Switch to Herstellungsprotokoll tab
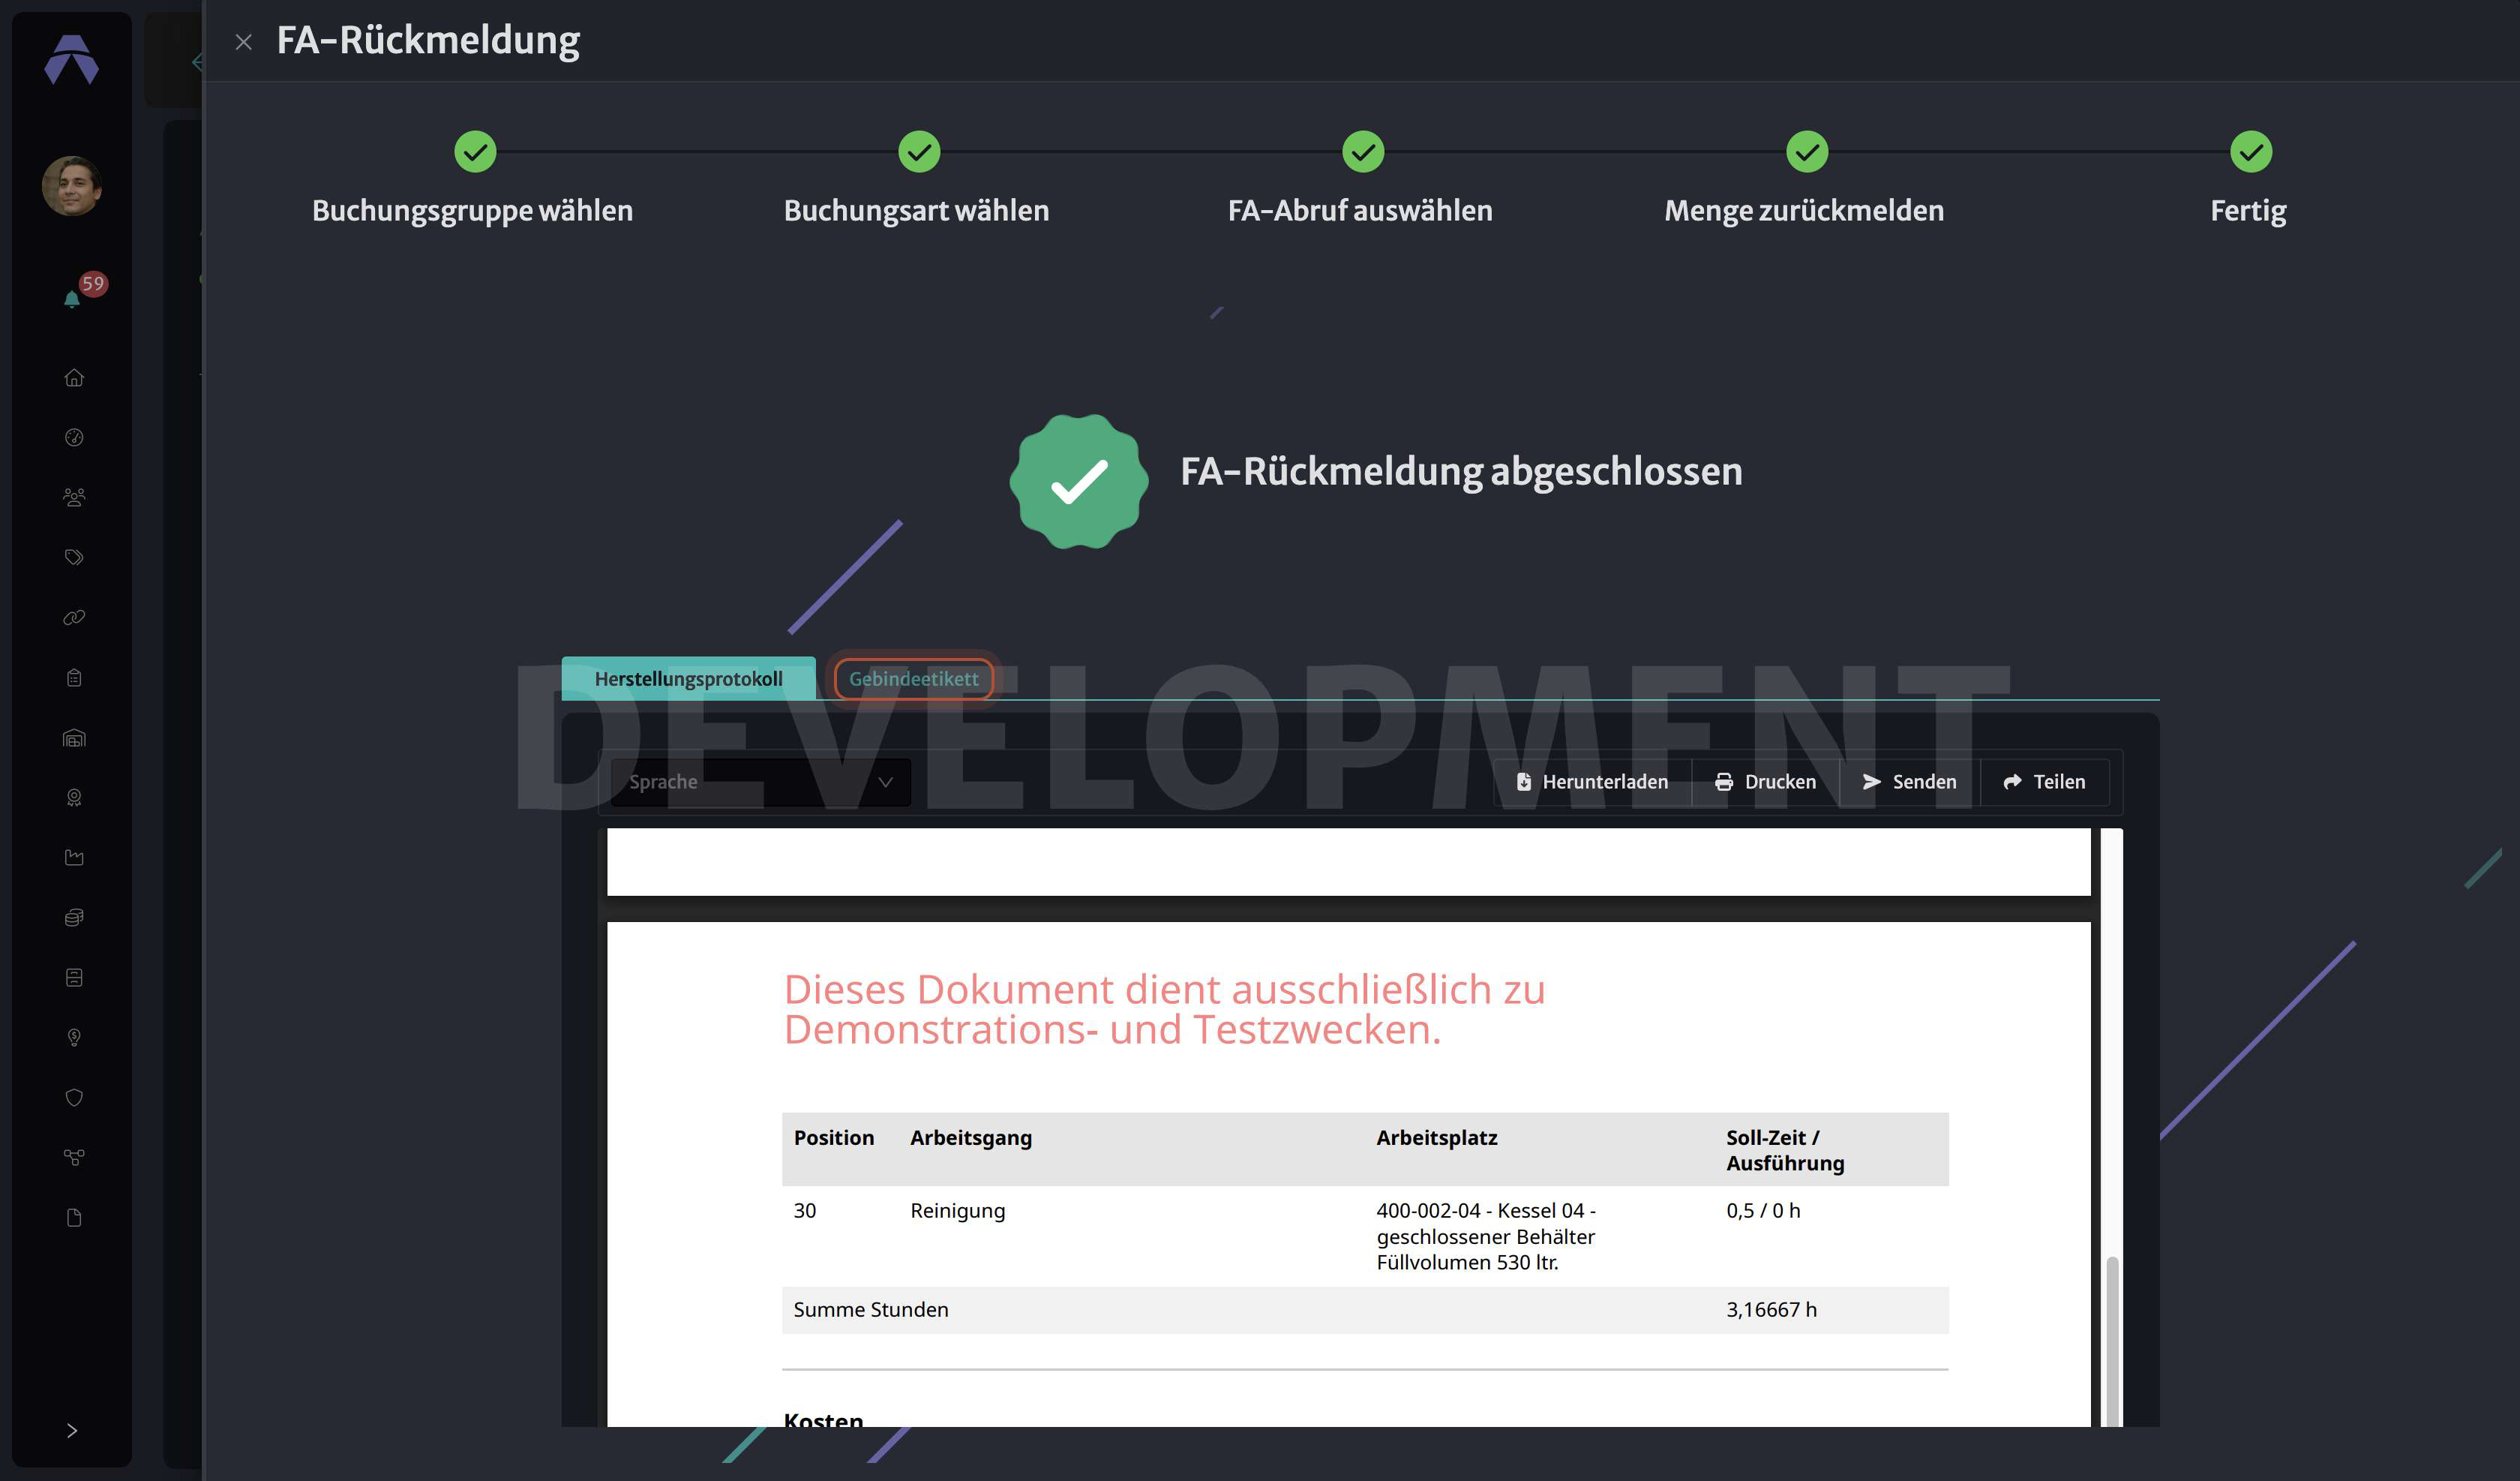 688,678
